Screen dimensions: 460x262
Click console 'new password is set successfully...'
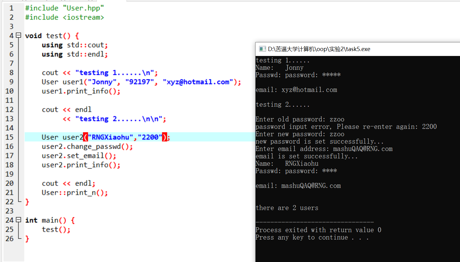point(320,141)
